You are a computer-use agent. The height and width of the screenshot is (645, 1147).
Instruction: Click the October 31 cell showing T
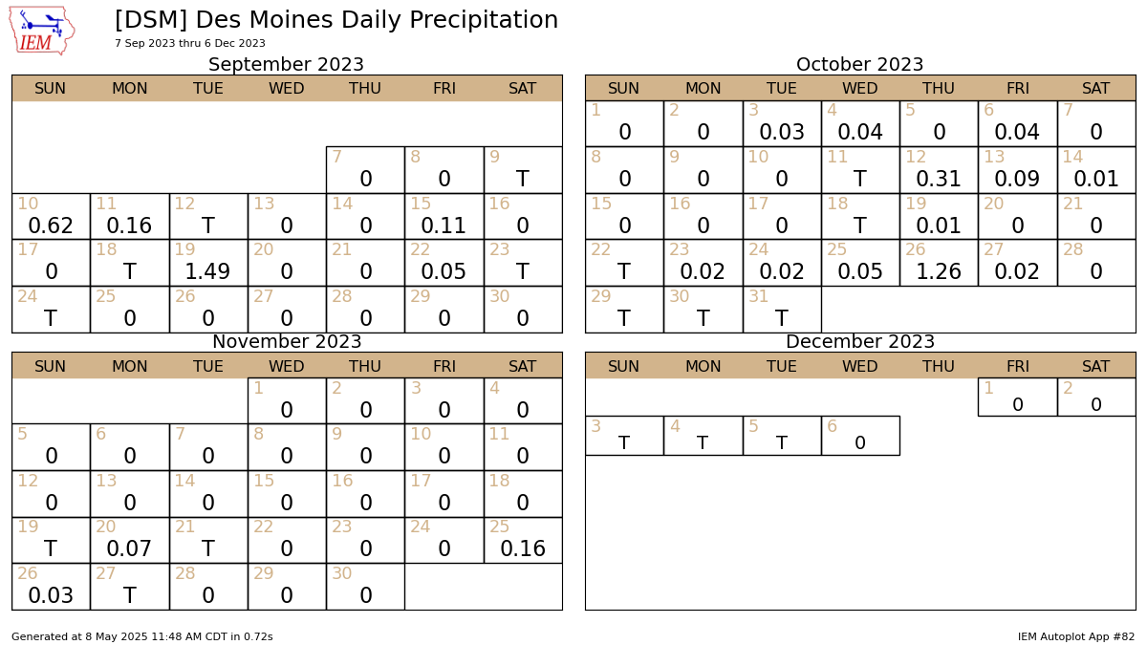[782, 310]
